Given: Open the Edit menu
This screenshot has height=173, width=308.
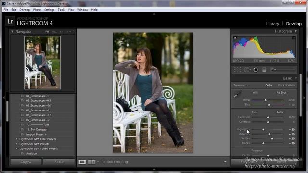Looking at the screenshot, I should 13,10.
